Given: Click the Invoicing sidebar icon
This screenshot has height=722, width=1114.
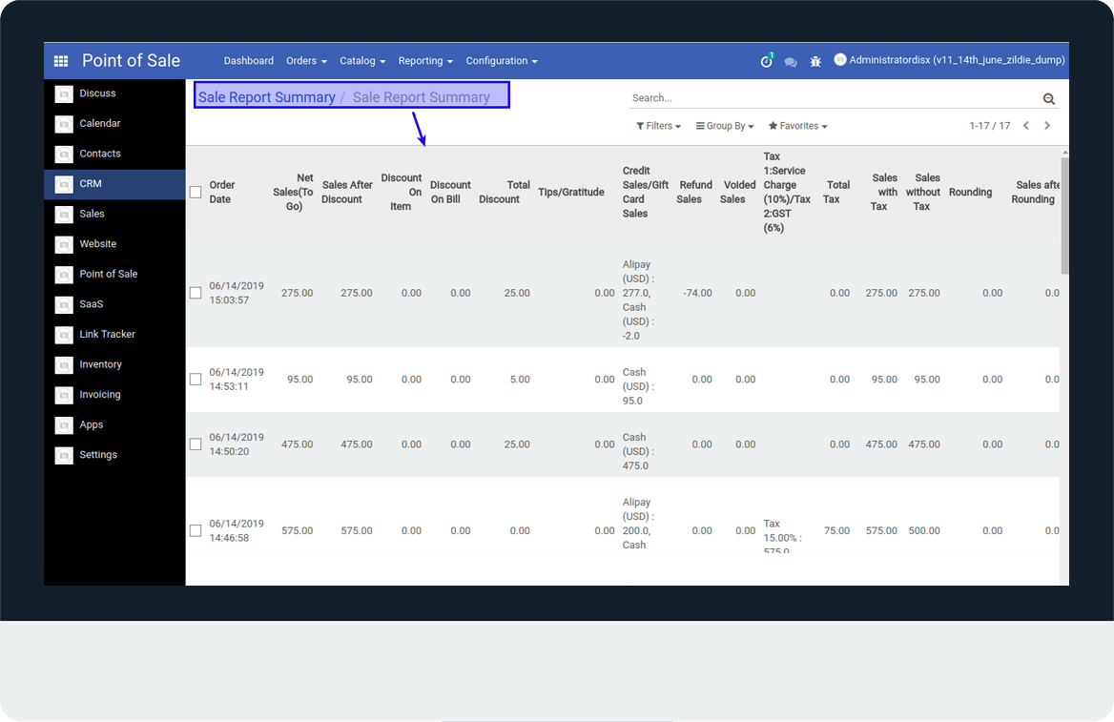Looking at the screenshot, I should pos(64,395).
